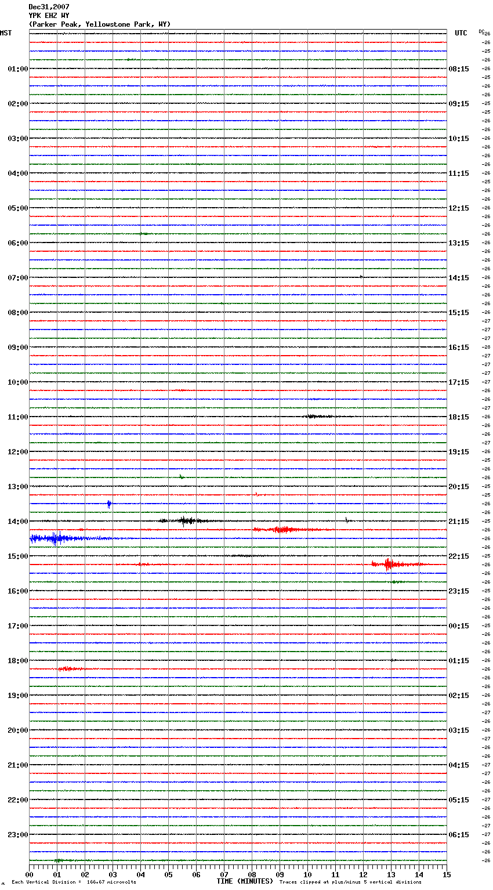This screenshot has height=890, width=493.
Task: Click the 14:00 MST time label
Action: [17, 522]
